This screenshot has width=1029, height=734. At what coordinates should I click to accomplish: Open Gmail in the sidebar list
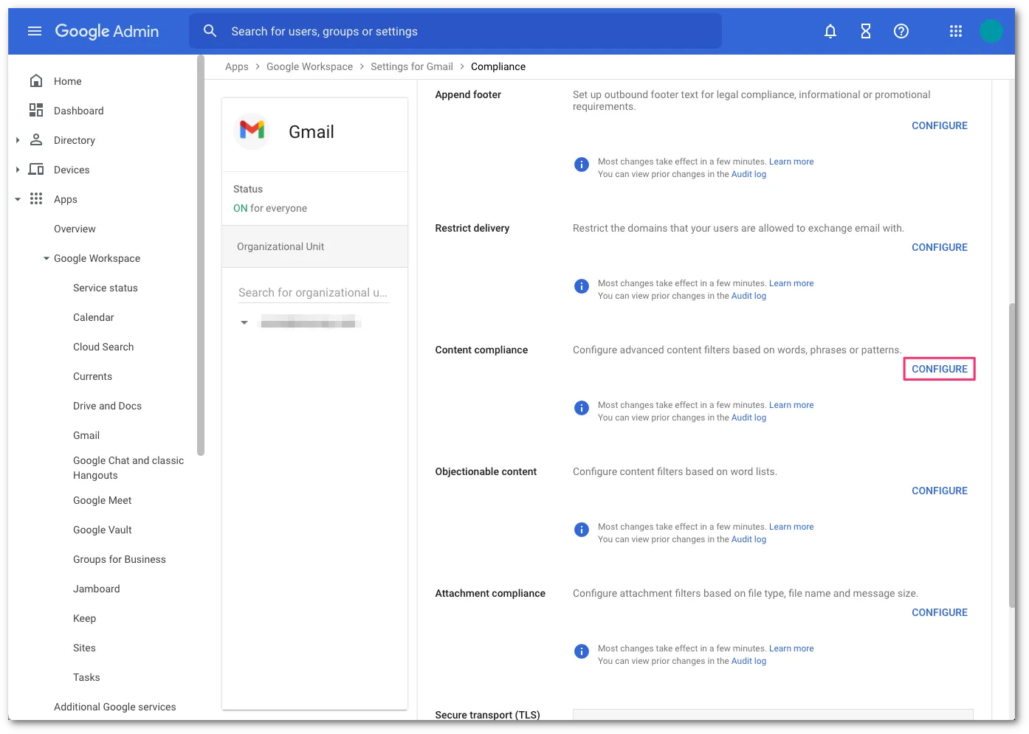coord(86,435)
